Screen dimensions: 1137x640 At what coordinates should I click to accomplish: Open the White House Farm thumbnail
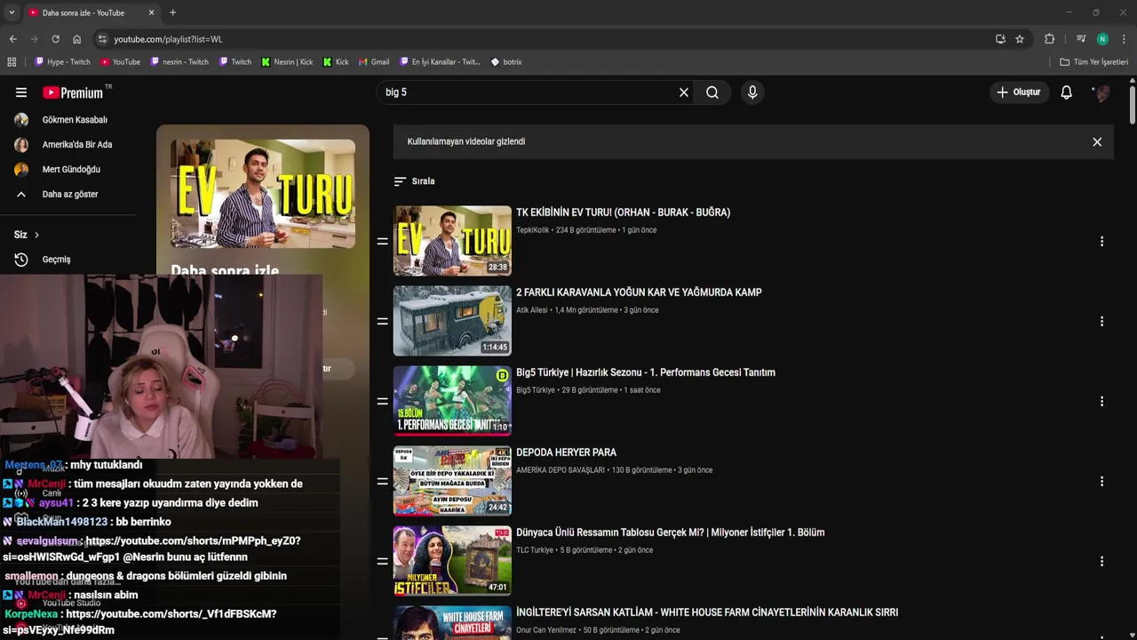[452, 622]
